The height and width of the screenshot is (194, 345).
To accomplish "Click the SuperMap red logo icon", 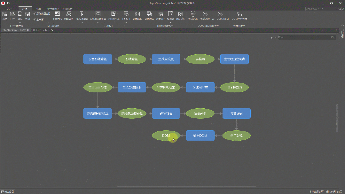I will point(3,3).
